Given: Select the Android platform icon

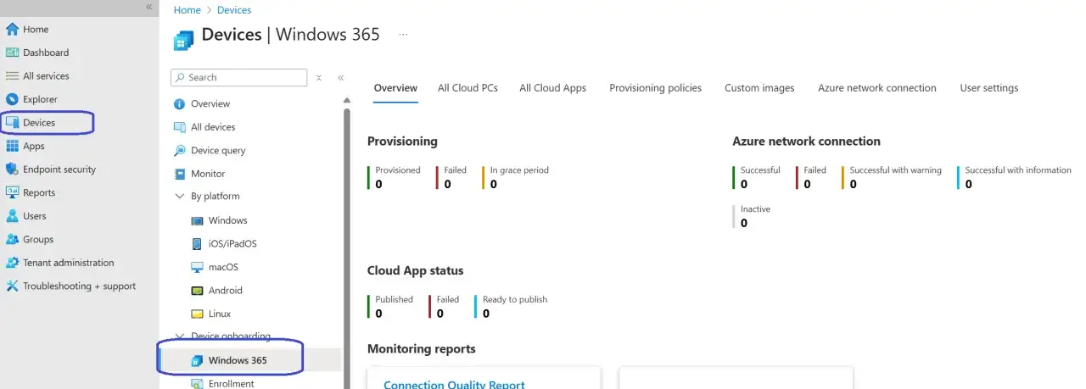Looking at the screenshot, I should (x=197, y=290).
